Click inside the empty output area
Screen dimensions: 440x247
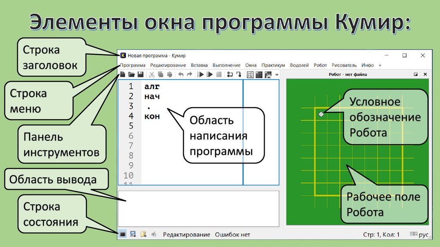tap(199, 209)
